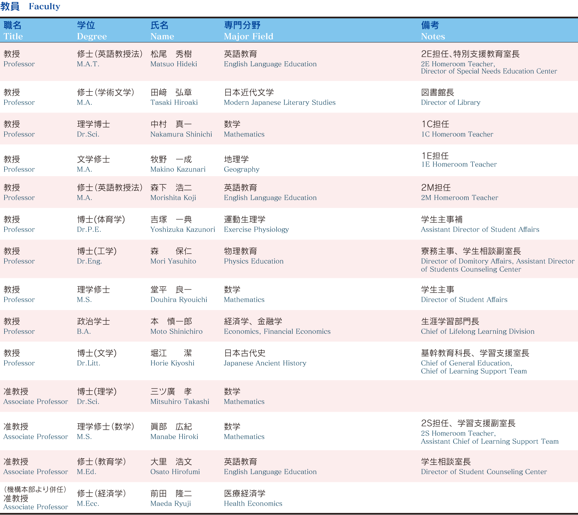
Task: Click the Japanese degree '理学修士(数学)'
Action: tap(106, 427)
